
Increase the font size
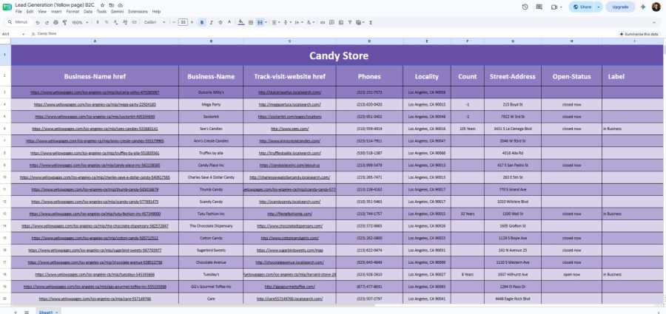click(192, 22)
